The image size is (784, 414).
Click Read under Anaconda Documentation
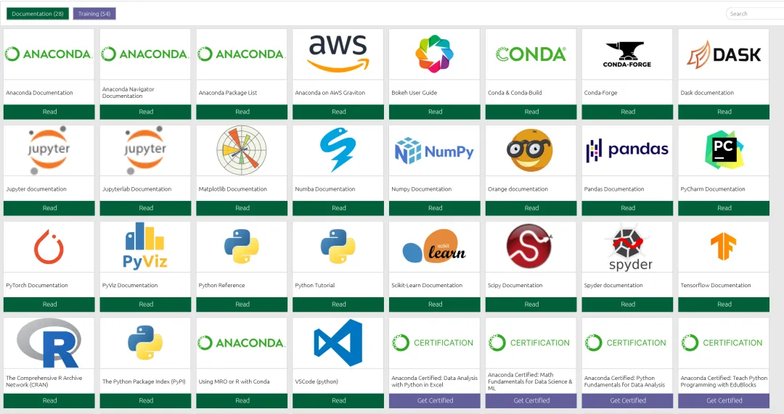[x=49, y=112]
